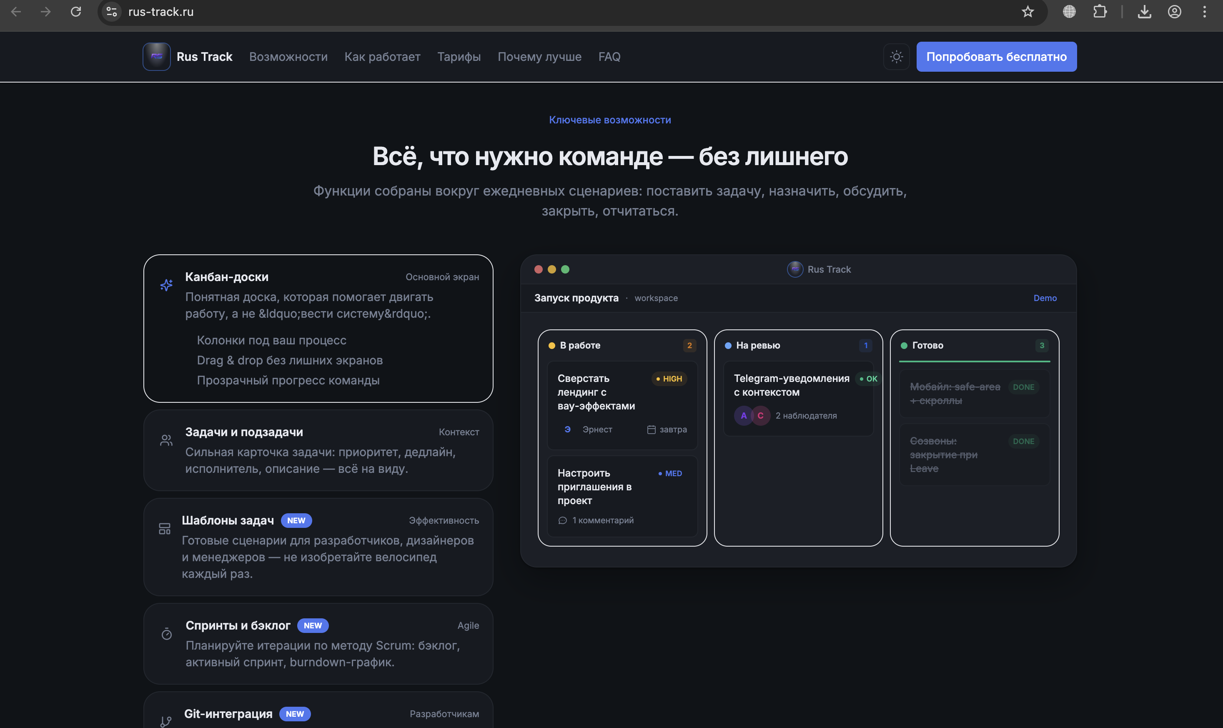Click the comment bubble icon by 1 комментарий
1223x728 pixels.
click(562, 520)
